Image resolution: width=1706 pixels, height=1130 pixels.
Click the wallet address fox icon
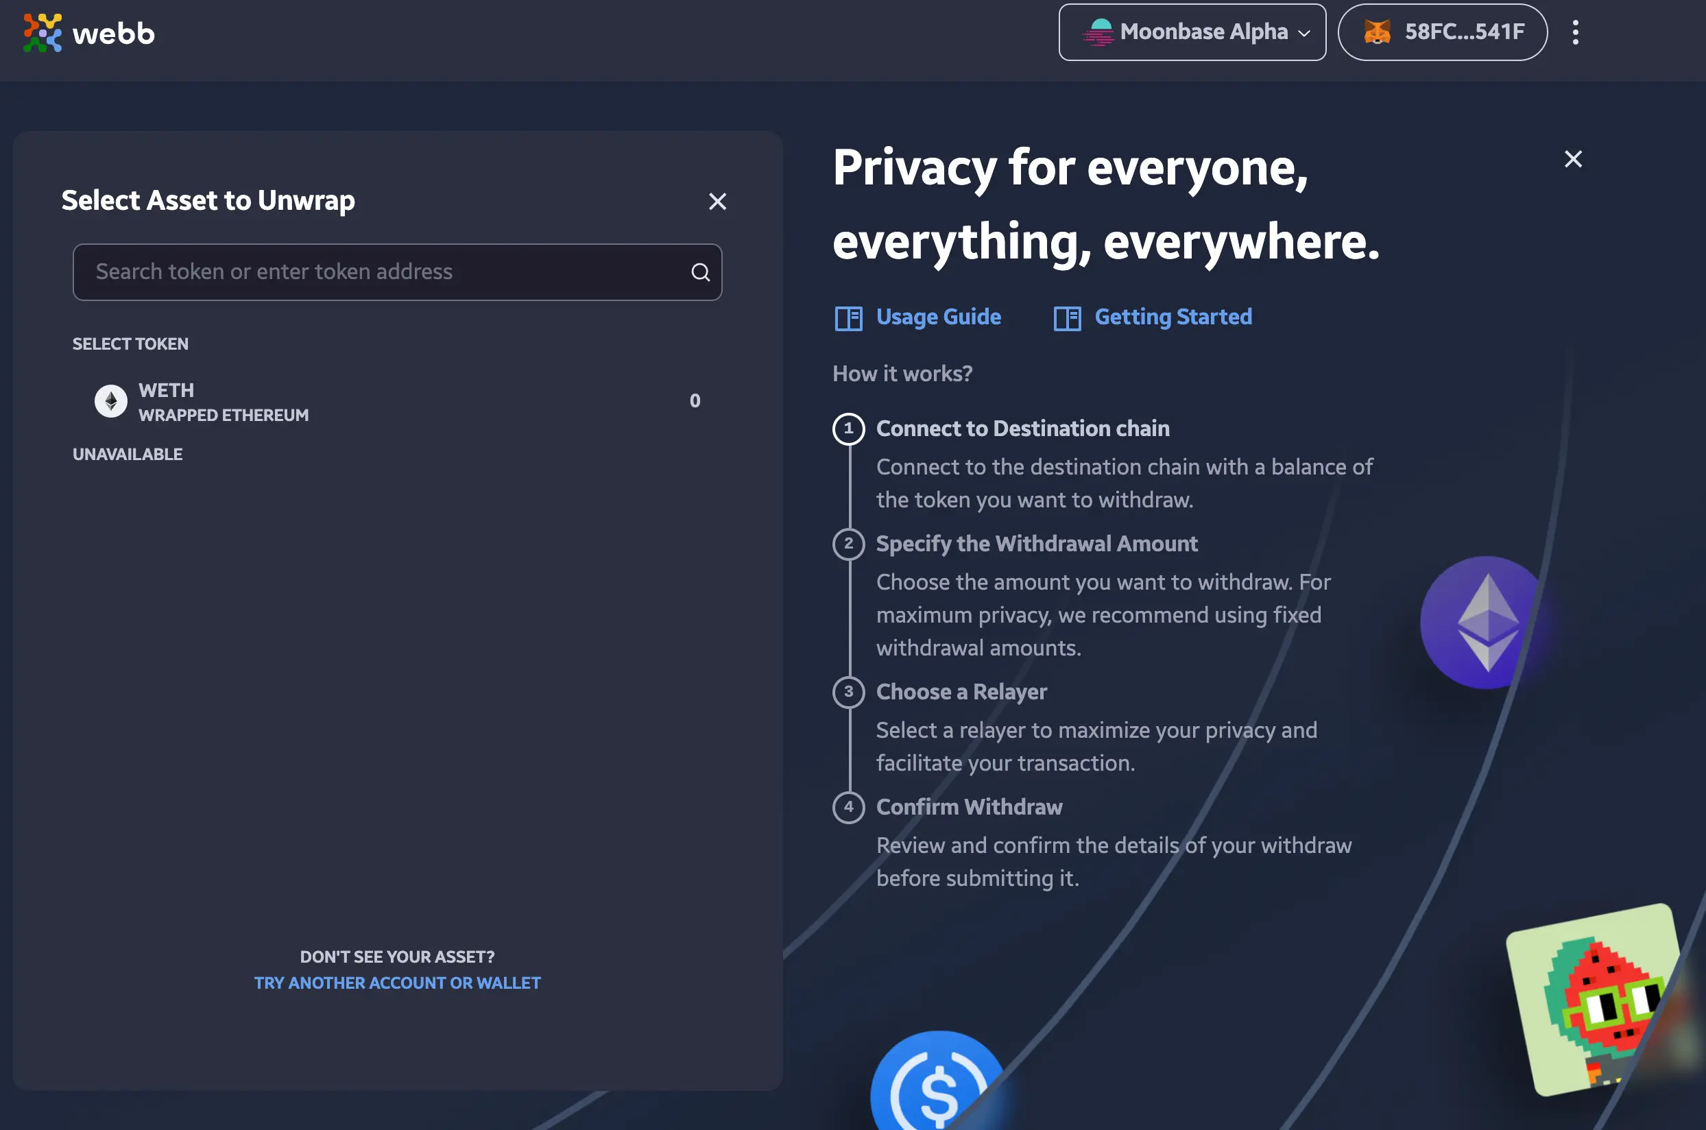pyautogui.click(x=1378, y=30)
